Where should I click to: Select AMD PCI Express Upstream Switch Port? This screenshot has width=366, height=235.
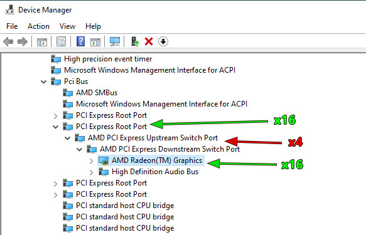(153, 138)
